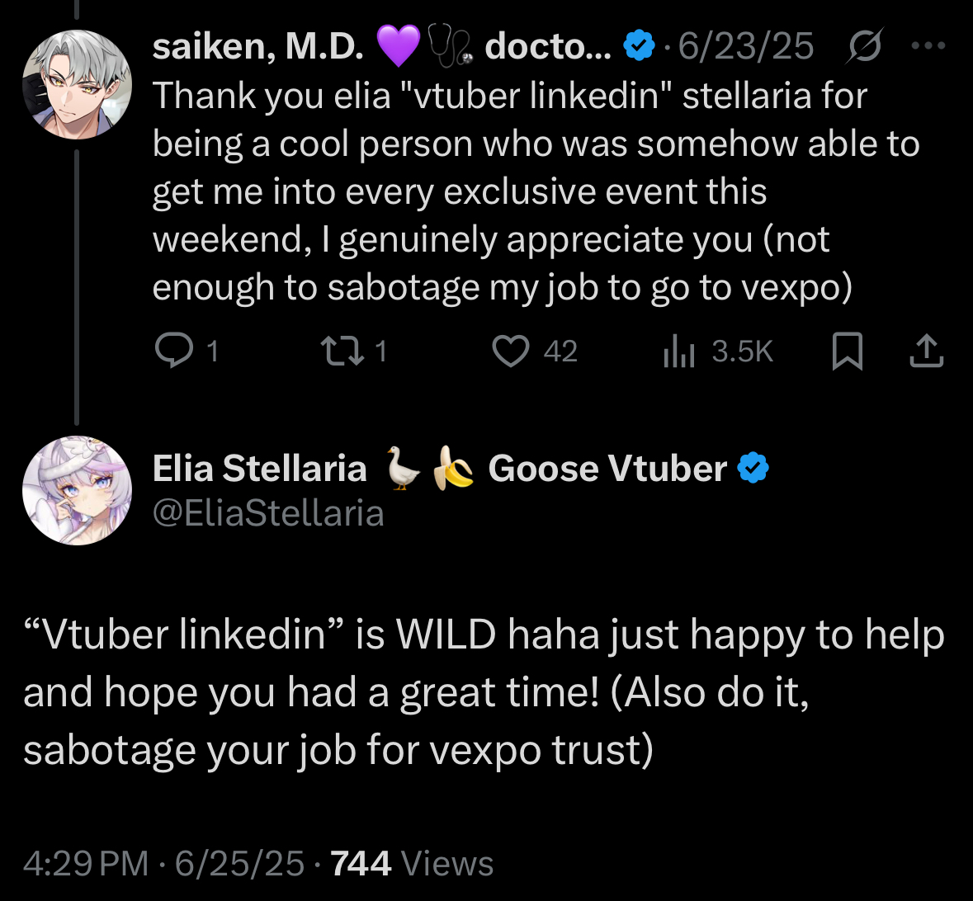973x901 pixels.
Task: Open the Grok slashed-circle icon
Action: click(865, 46)
